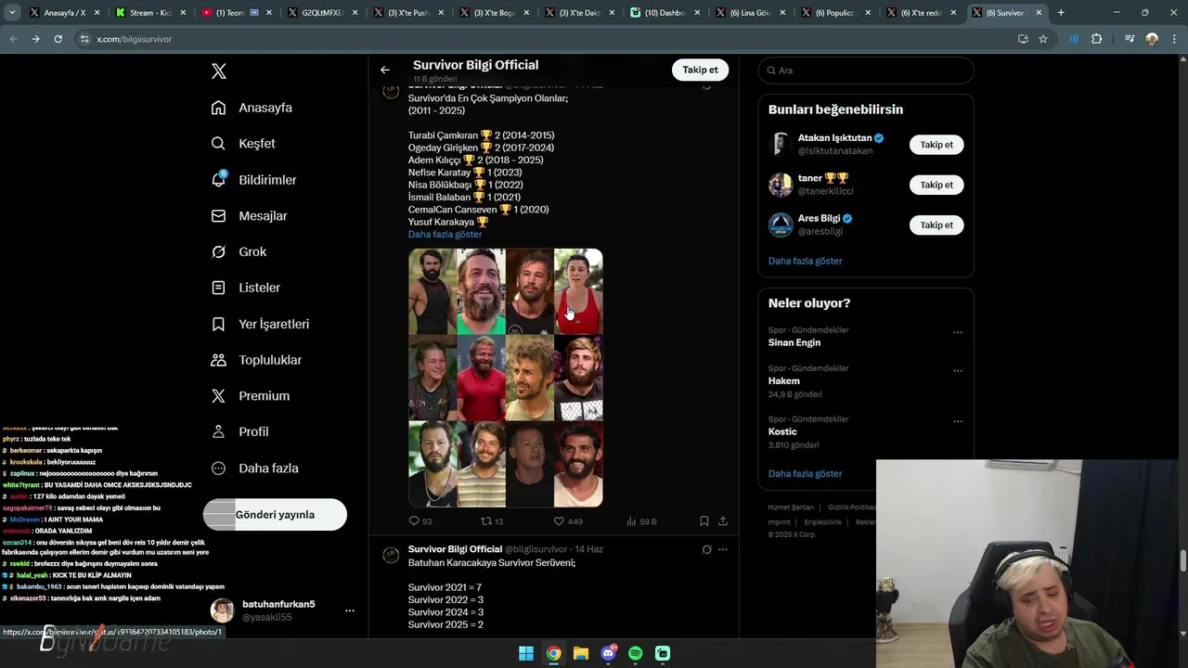1188x668 pixels.
Task: Open File Explorer from the taskbar
Action: pyautogui.click(x=581, y=653)
